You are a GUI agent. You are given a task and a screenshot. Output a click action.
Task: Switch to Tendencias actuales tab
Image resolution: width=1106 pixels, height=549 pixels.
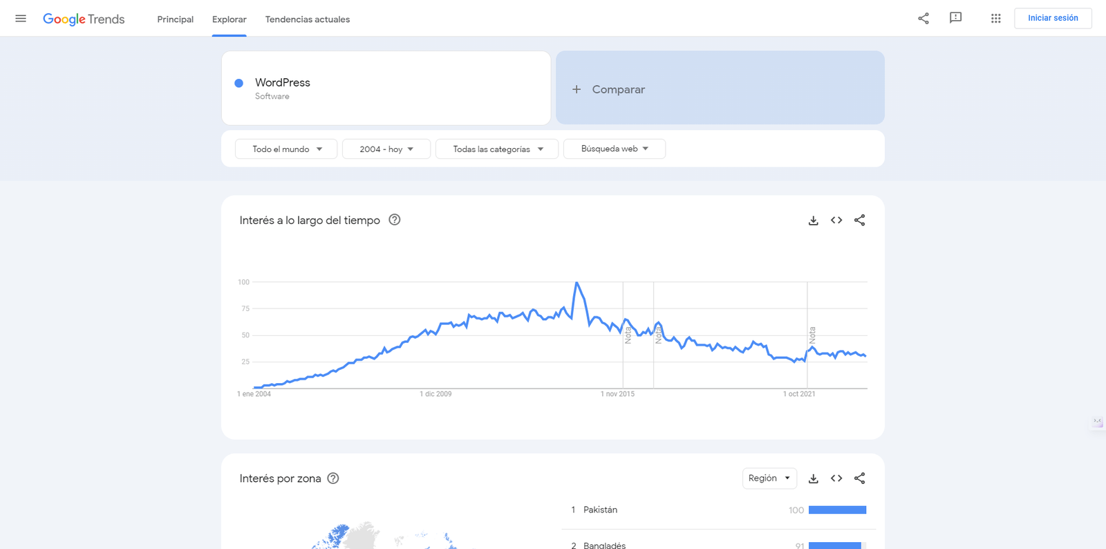pos(308,19)
